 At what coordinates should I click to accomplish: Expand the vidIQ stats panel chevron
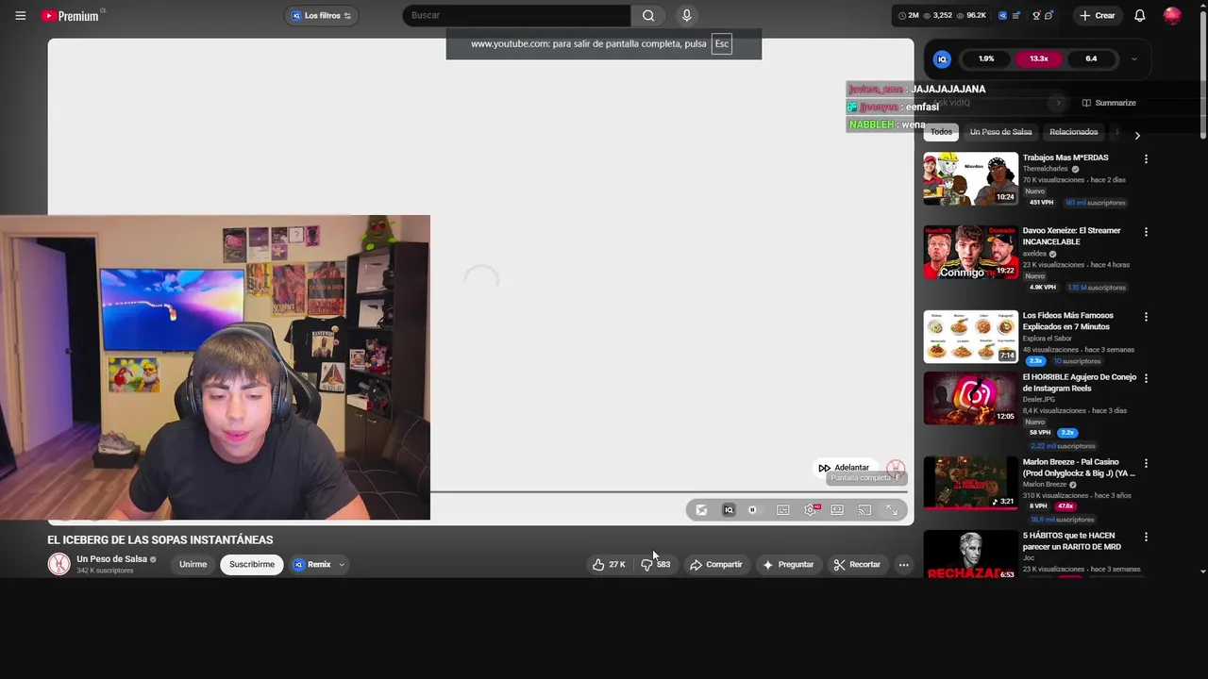click(1134, 59)
